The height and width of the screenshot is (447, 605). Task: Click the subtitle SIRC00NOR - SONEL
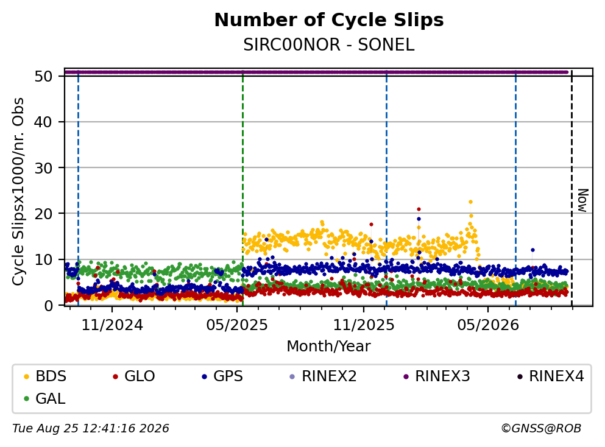point(329,44)
